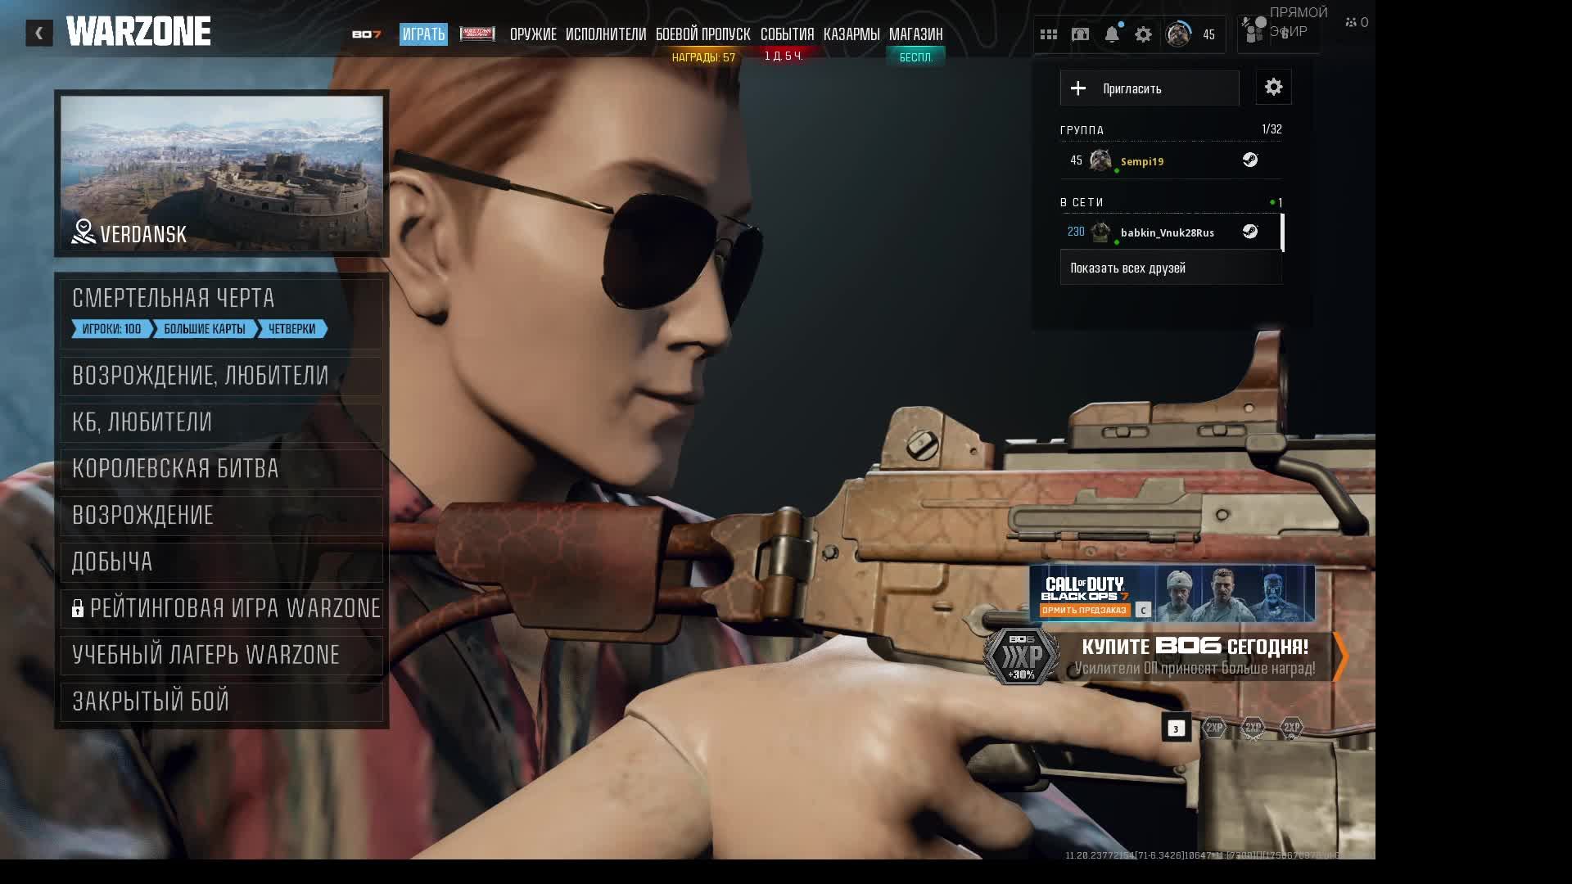1572x884 pixels.
Task: Click the friends list scrollbar handle
Action: click(1282, 233)
